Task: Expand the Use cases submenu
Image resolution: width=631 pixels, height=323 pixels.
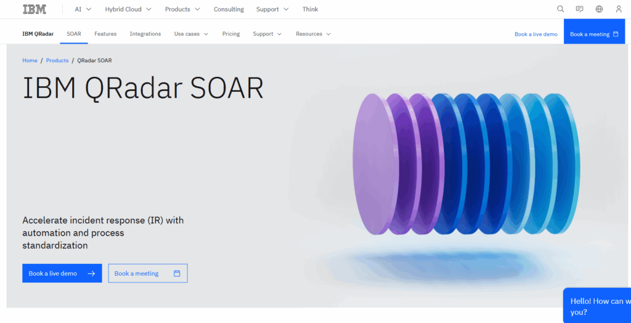Action: [x=191, y=34]
